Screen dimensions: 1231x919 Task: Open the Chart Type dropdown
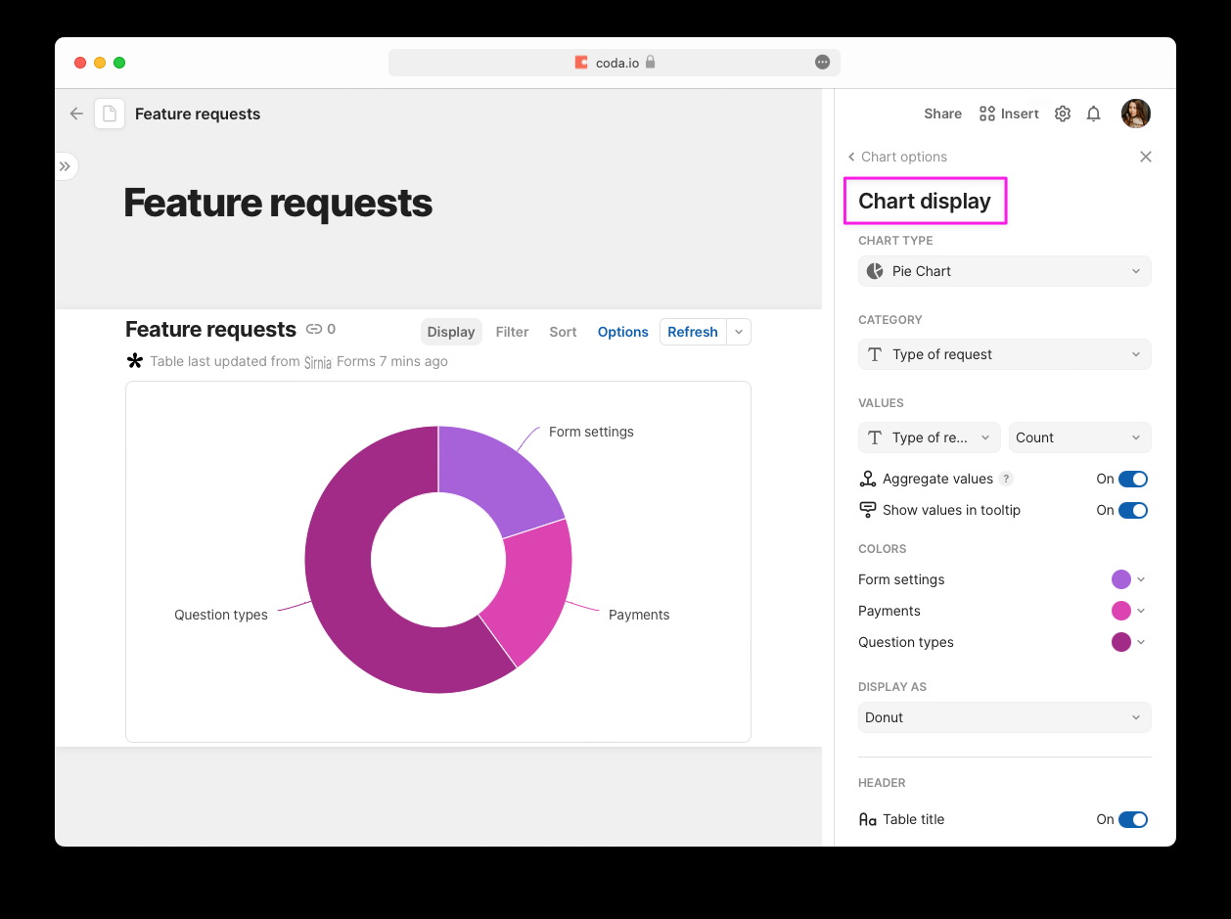1004,271
